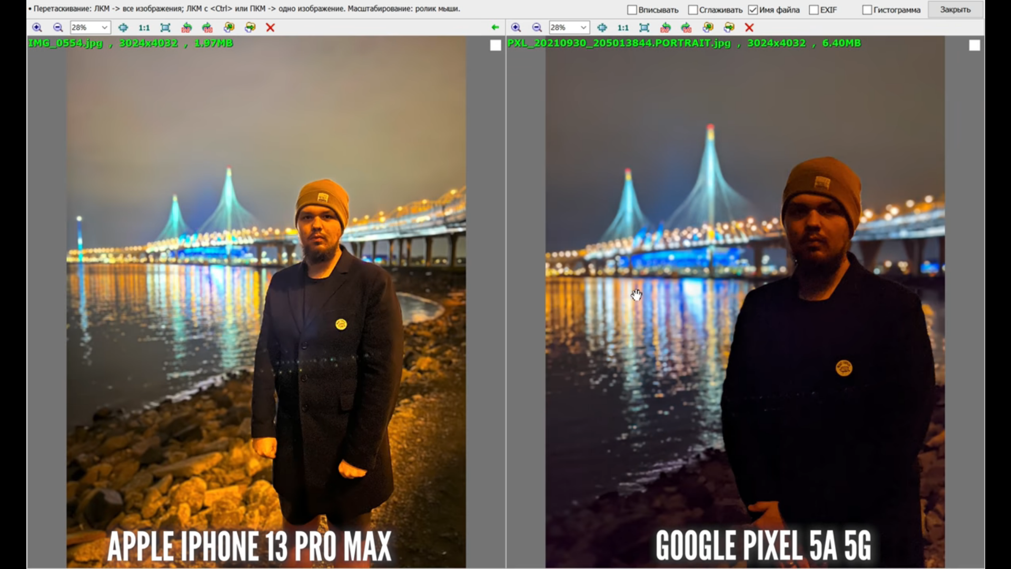This screenshot has height=569, width=1011.
Task: Center the left image in its pane
Action: tap(123, 27)
